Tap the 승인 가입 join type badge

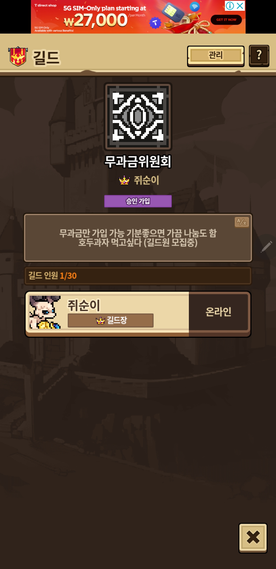coord(138,201)
